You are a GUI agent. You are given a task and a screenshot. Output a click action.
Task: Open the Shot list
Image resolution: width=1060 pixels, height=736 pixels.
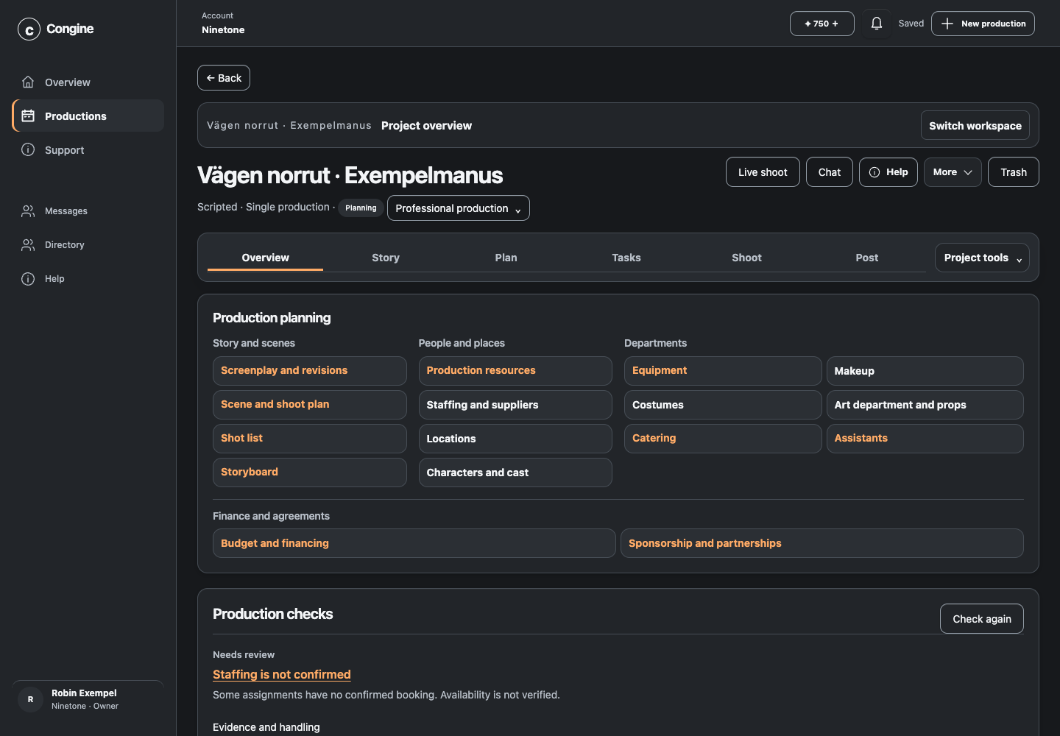(309, 439)
